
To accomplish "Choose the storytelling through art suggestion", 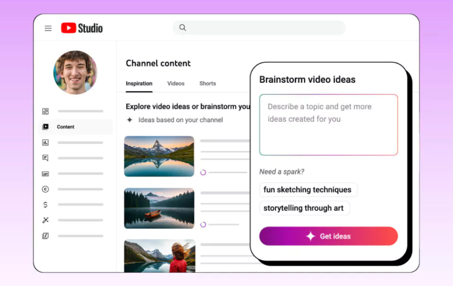I will click(304, 208).
